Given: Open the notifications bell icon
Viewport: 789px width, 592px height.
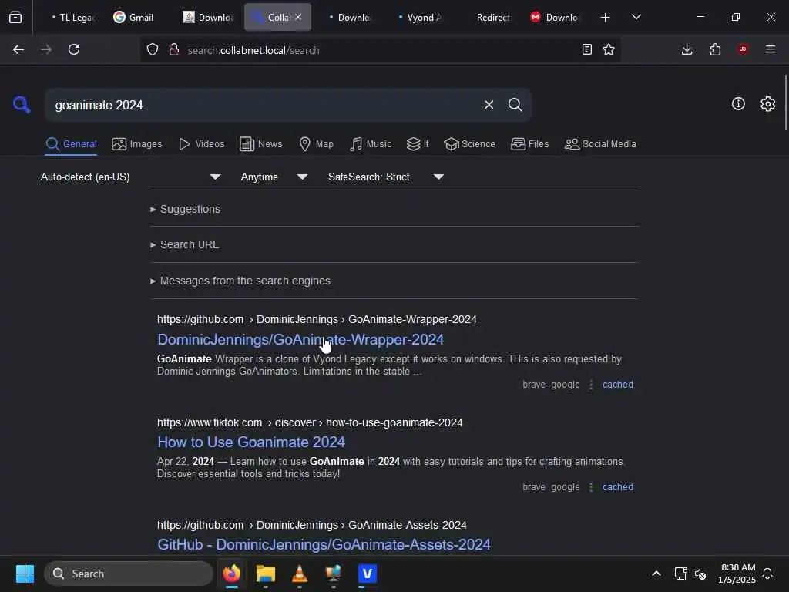Looking at the screenshot, I should tap(768, 573).
